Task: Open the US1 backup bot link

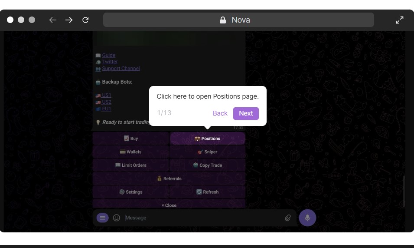Action: [106, 95]
